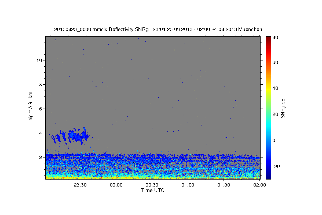Screen dimensions: 322x215
Task: Click the height tick label 8
Action: point(40,84)
